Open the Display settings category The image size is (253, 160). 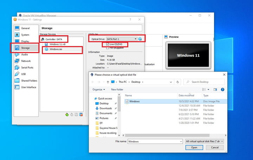click(26, 41)
